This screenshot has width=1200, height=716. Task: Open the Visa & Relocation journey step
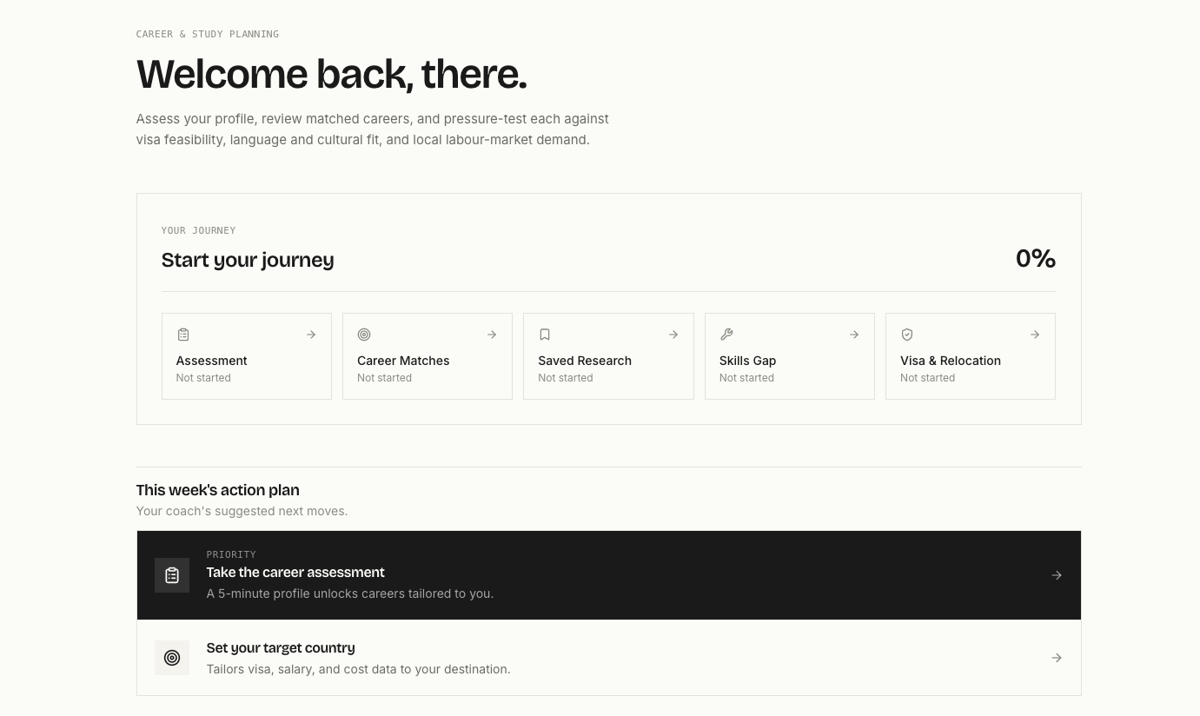tap(971, 356)
